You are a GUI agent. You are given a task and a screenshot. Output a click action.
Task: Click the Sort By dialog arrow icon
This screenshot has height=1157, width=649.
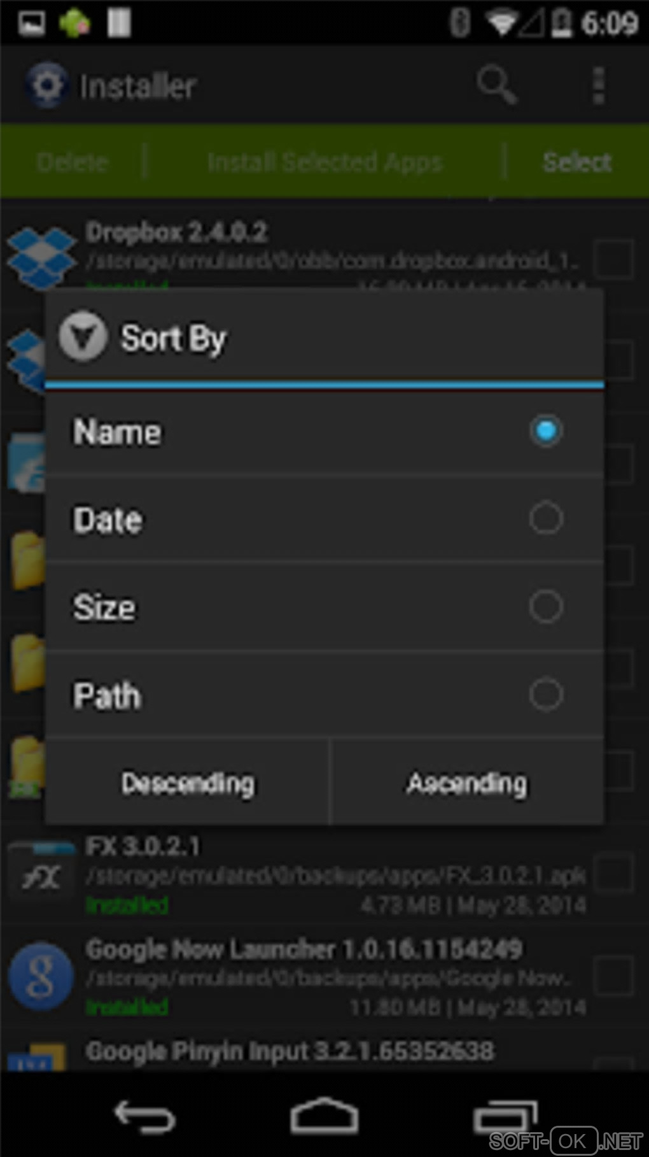(83, 337)
